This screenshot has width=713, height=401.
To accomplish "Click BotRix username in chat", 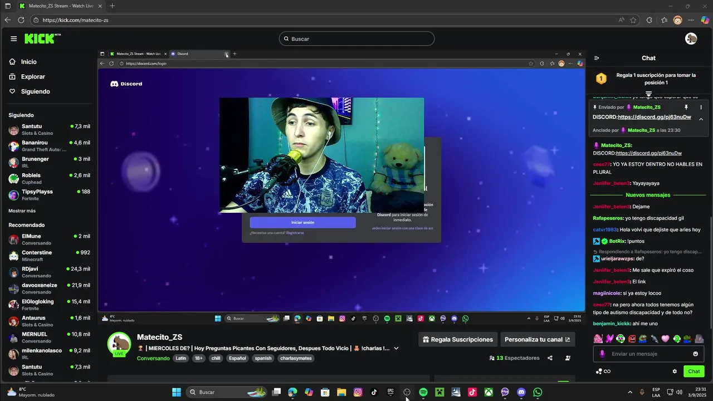I will click(x=617, y=241).
